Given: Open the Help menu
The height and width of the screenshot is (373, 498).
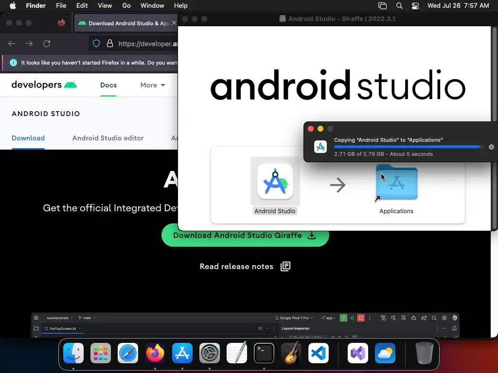Looking at the screenshot, I should coord(181,6).
